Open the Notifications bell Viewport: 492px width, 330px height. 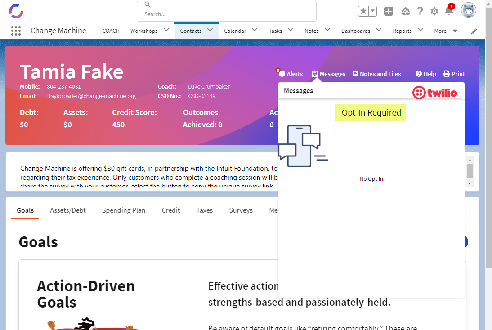[449, 11]
